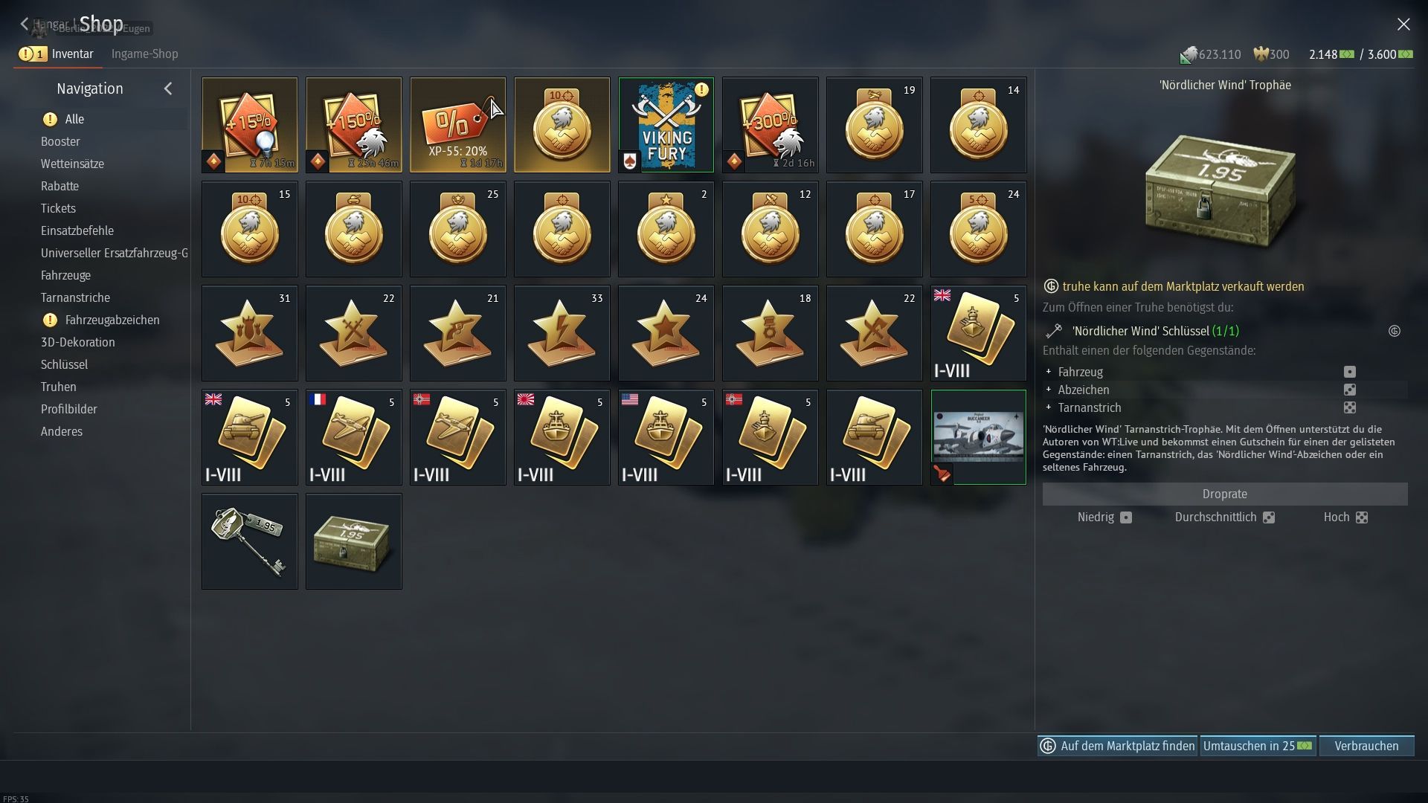Viewport: 1428px width, 803px height.
Task: Select the lightning star order with 33
Action: coord(562,333)
